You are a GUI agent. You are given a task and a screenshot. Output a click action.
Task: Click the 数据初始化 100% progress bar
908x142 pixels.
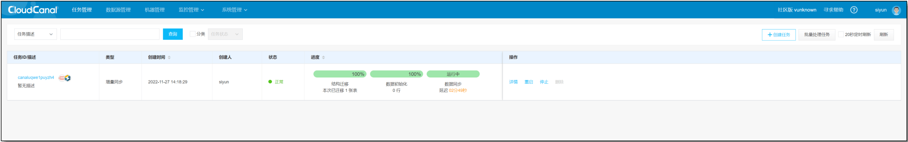396,74
